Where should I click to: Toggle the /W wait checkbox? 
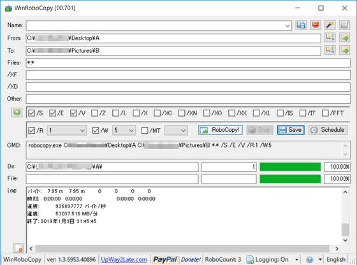click(96, 131)
